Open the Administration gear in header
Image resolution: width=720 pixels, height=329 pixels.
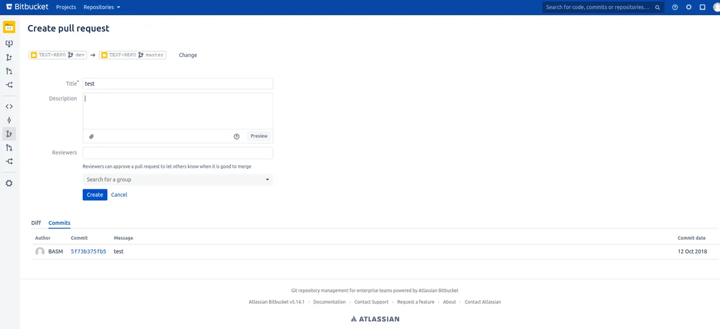(689, 7)
